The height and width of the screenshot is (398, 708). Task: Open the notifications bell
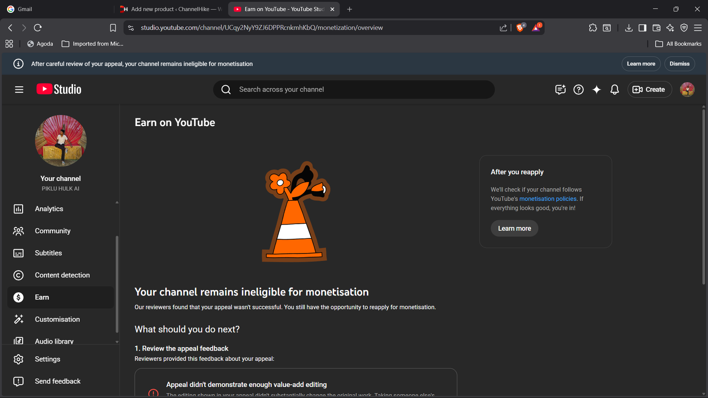pos(615,89)
